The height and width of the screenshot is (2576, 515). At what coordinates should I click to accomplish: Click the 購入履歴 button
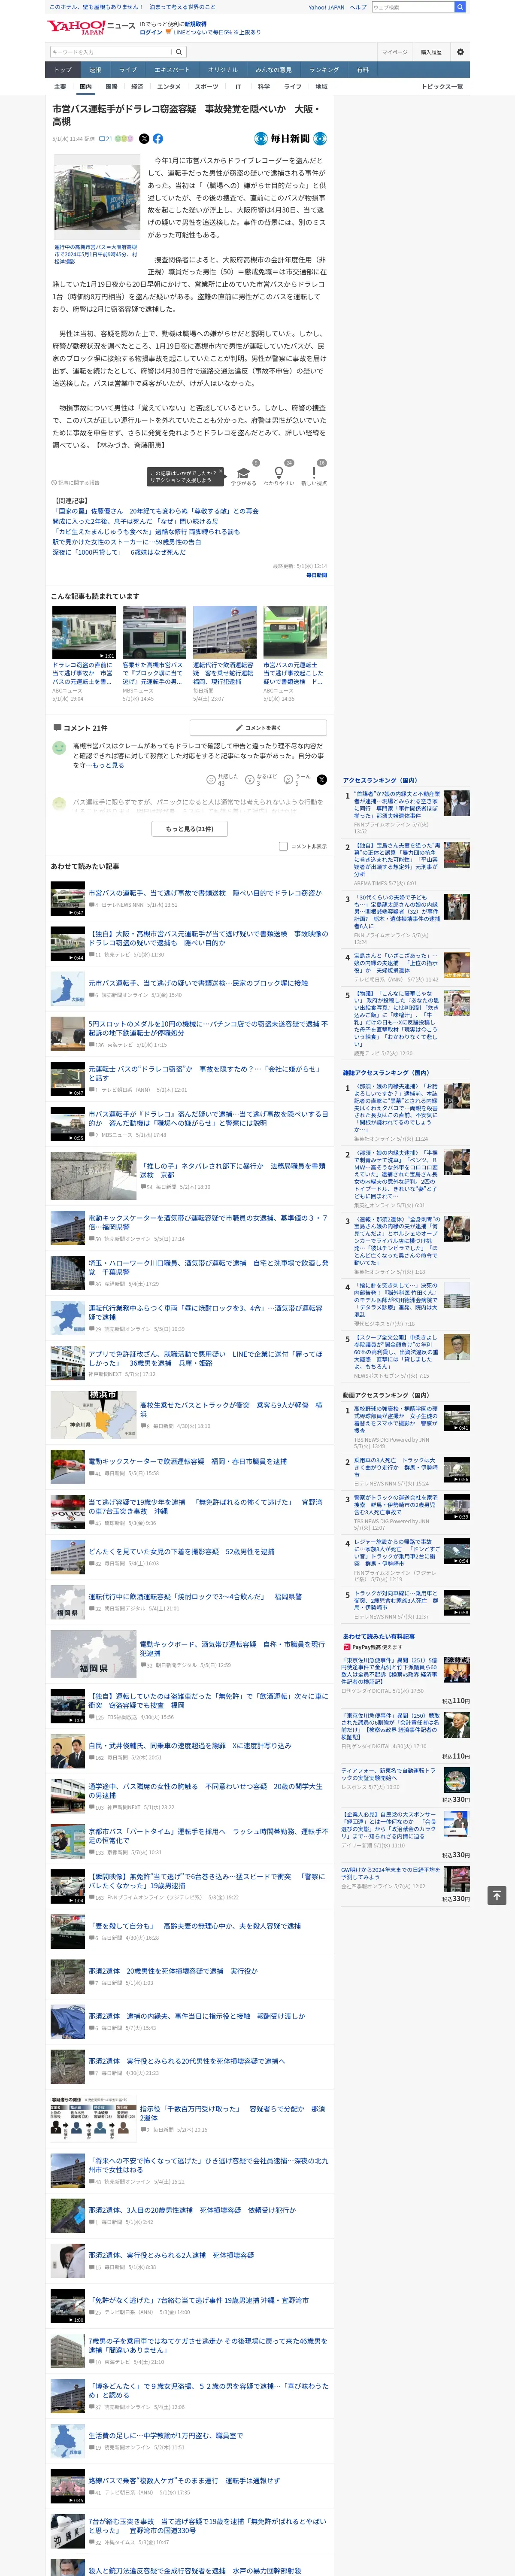click(x=431, y=52)
